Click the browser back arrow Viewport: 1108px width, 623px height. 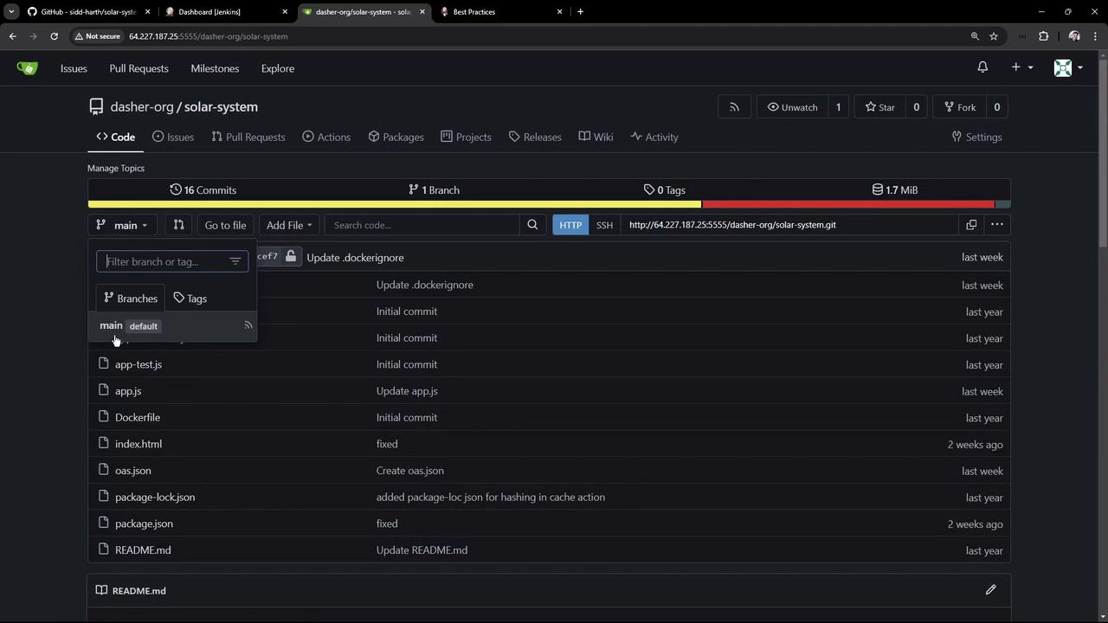(12, 36)
